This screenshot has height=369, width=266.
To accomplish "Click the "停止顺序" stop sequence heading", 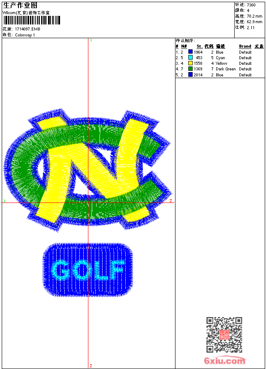I will 185,40.
